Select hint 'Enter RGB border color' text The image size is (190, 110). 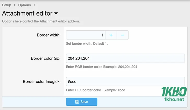(102, 67)
